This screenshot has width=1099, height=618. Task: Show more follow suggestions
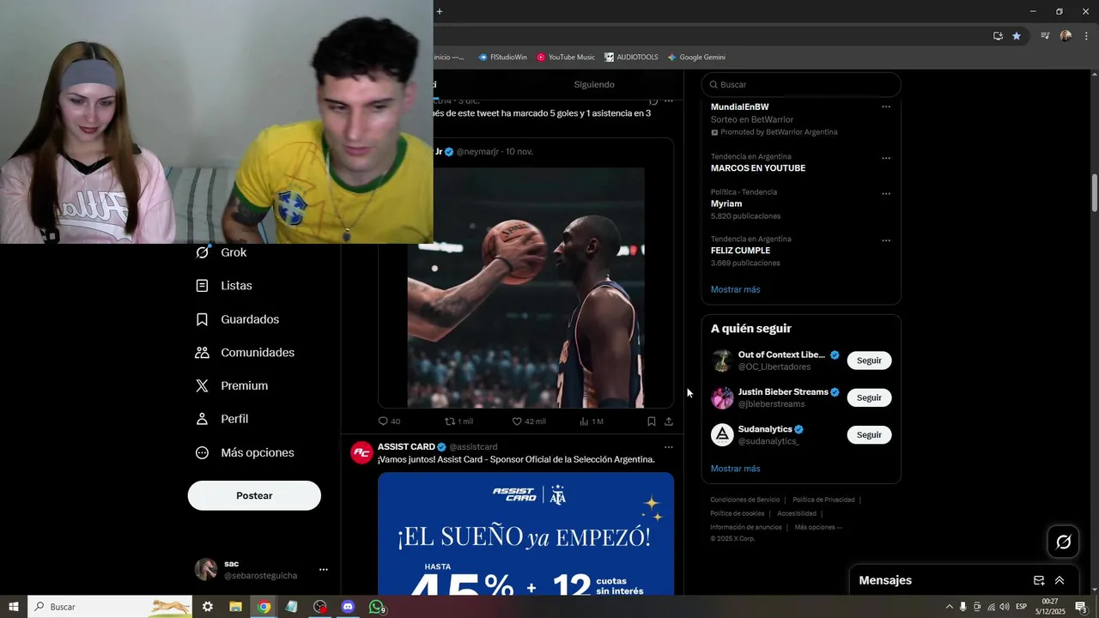pyautogui.click(x=735, y=469)
